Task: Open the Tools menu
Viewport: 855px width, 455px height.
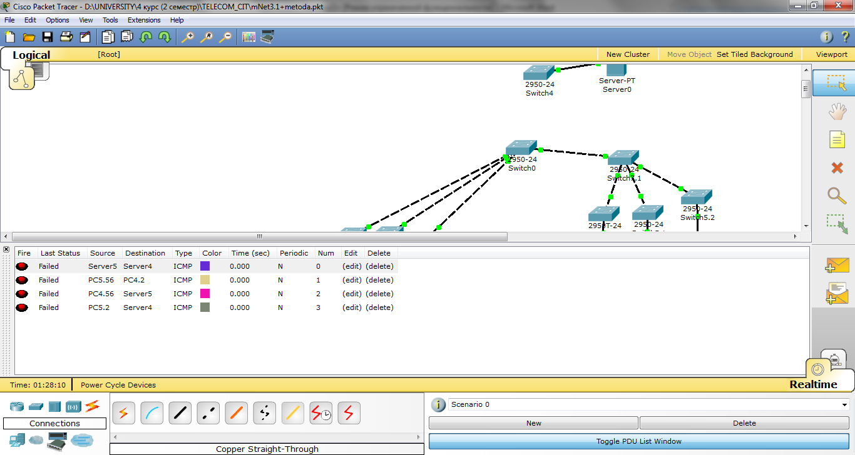Action: coord(110,20)
